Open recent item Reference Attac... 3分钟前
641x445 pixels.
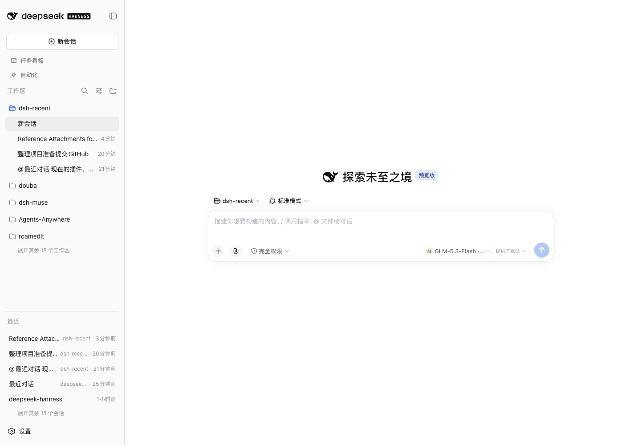click(62, 339)
